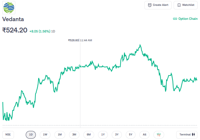Click the bookmark icon in Watchlist
This screenshot has height=140, width=200.
tap(179, 5)
